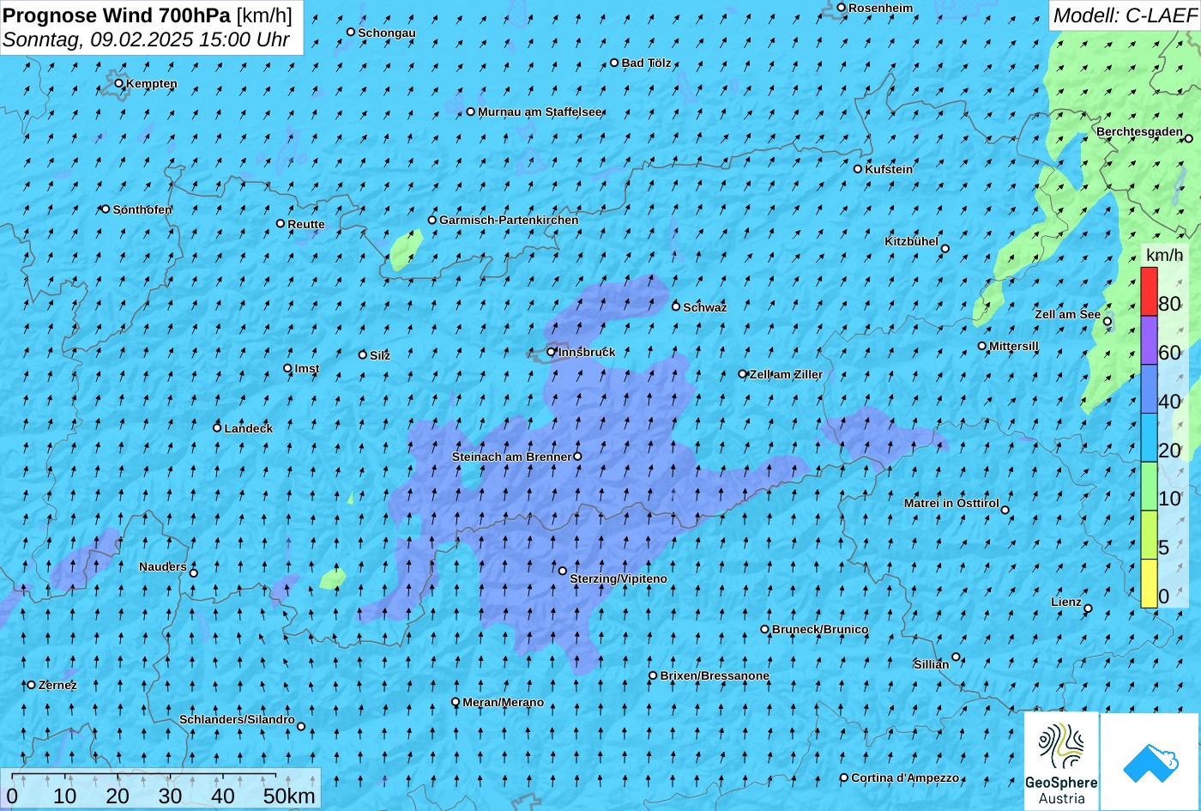Click the Murnau am Staffelsee label
This screenshot has width=1201, height=811.
(540, 112)
